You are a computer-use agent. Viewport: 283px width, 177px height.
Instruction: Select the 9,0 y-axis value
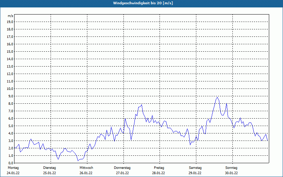click(11, 96)
